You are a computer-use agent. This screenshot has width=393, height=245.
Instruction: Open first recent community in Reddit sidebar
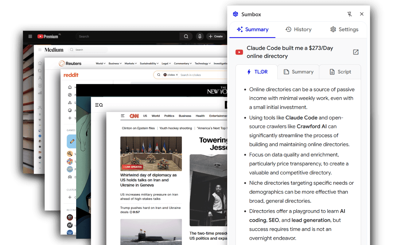[70, 217]
